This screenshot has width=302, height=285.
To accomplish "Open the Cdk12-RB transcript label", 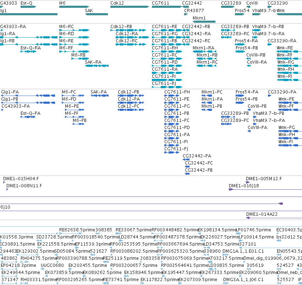I will [x=121, y=26].
